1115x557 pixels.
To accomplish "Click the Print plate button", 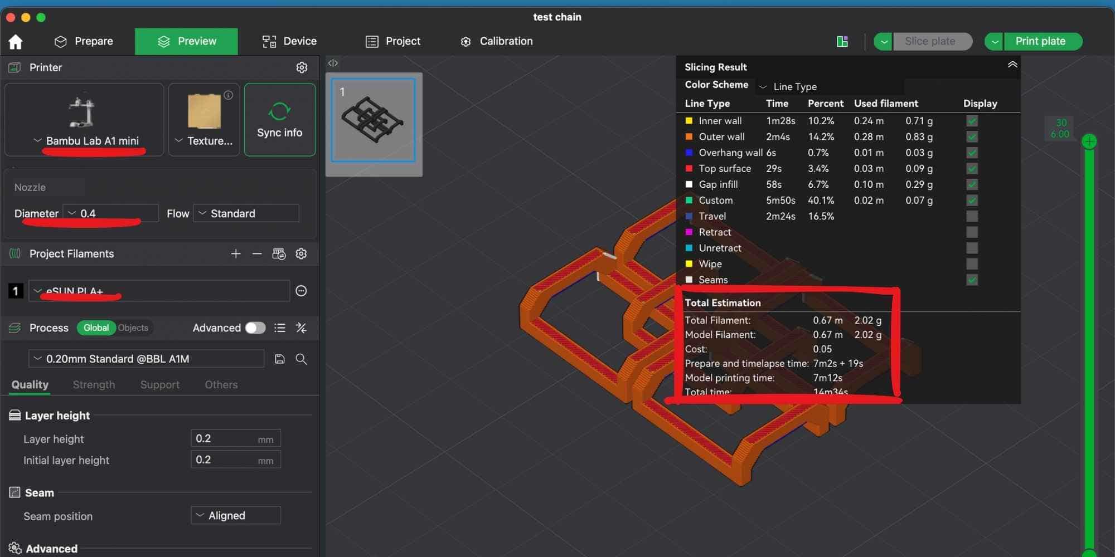I will coord(1043,42).
